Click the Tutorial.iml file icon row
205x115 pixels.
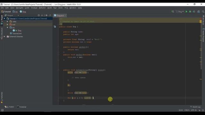[16, 34]
